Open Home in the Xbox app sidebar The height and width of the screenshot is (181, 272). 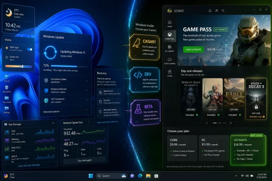[x=170, y=24]
